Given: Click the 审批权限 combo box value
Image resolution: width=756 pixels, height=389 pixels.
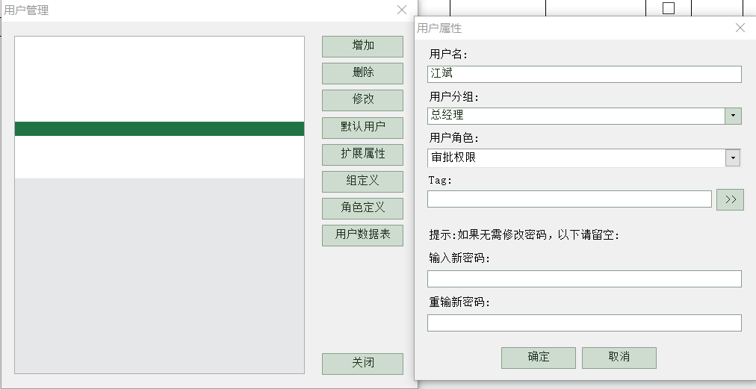Looking at the screenshot, I should (x=576, y=158).
